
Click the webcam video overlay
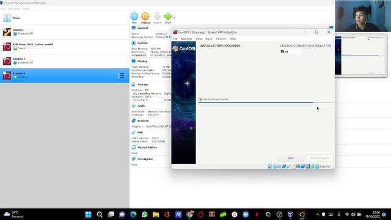pos(363,16)
